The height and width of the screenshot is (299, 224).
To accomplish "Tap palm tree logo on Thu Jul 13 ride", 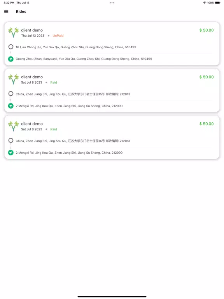I will click(13, 33).
